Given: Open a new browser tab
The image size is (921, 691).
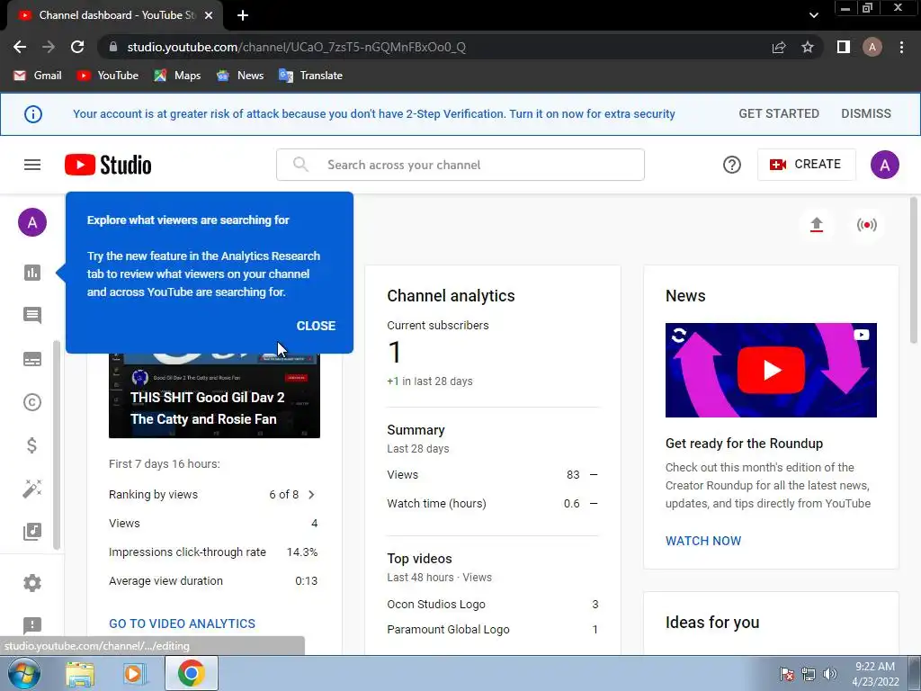Looking at the screenshot, I should click(243, 15).
